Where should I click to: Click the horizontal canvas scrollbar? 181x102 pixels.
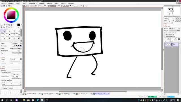click(93, 91)
